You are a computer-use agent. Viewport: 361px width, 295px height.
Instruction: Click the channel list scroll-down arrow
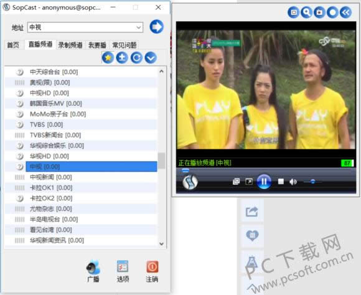(161, 243)
